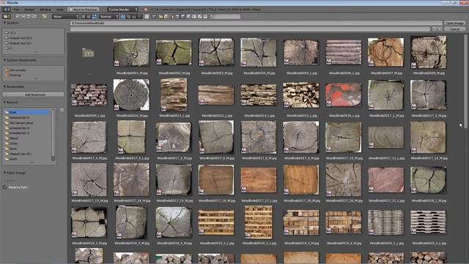Click the Recent list scrollbar
Image resolution: width=469 pixels, height=264 pixels.
point(53,135)
